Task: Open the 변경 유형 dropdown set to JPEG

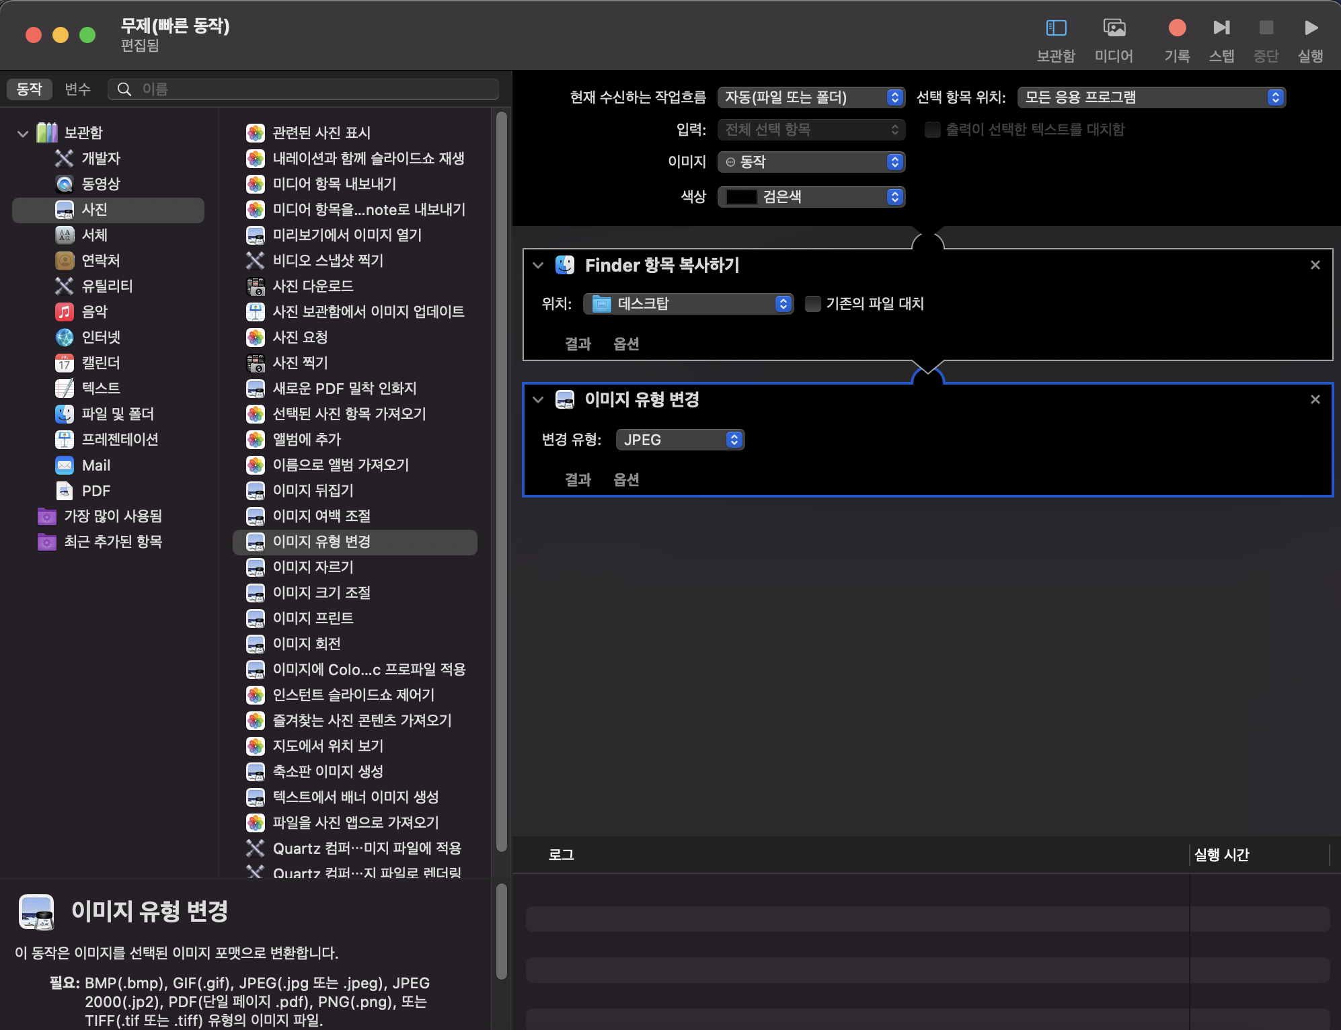Action: (x=680, y=440)
